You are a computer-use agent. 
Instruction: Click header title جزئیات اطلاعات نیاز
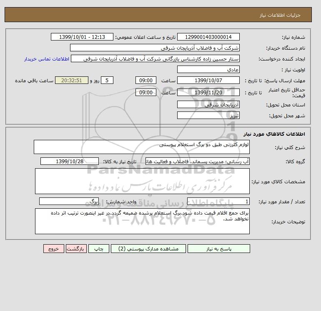point(280,15)
